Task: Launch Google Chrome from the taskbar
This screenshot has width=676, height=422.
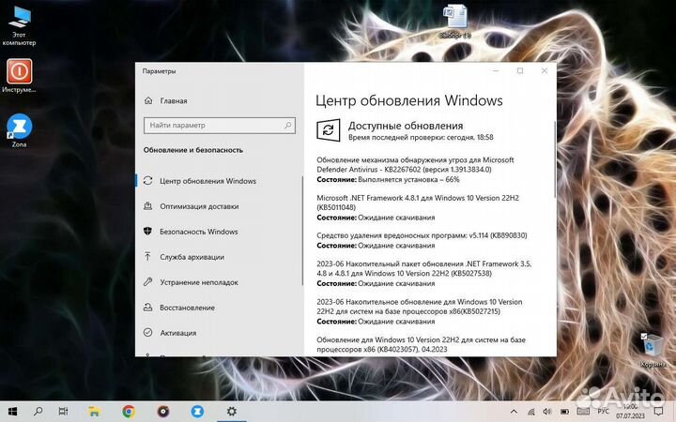Action: pos(128,411)
